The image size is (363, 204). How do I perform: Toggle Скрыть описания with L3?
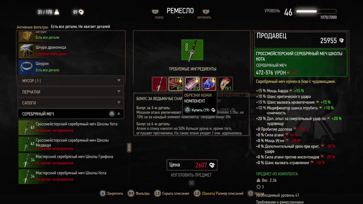157,194
